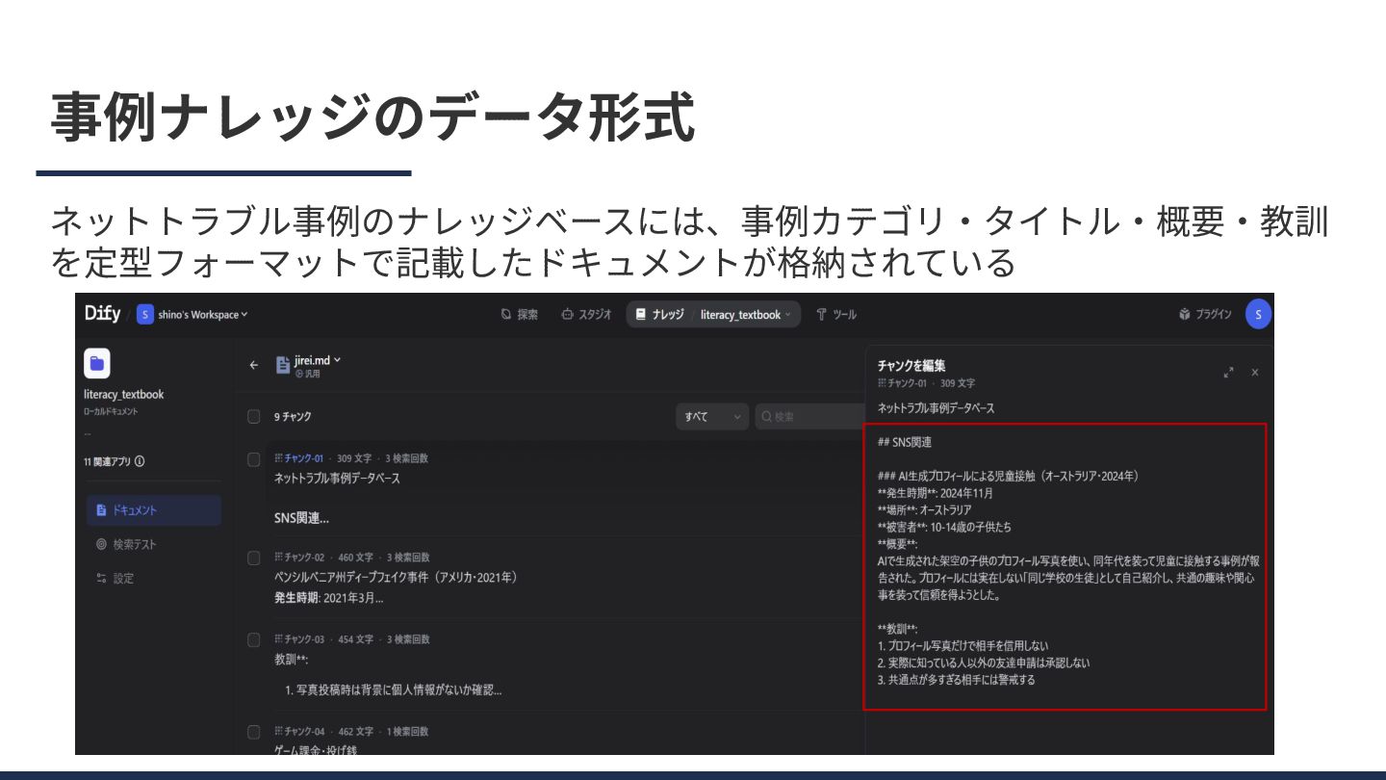Click the SNS関連... preview text

click(301, 518)
